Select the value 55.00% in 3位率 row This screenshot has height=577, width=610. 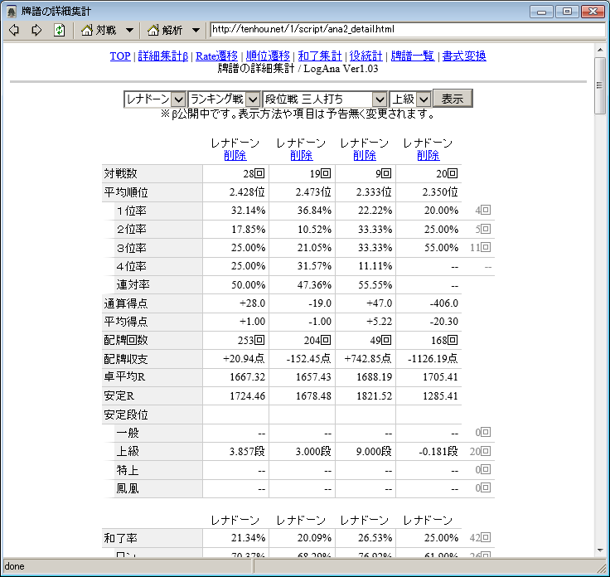(x=441, y=248)
